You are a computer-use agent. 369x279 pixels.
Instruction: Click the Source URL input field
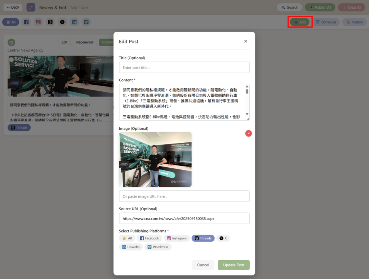click(x=184, y=218)
